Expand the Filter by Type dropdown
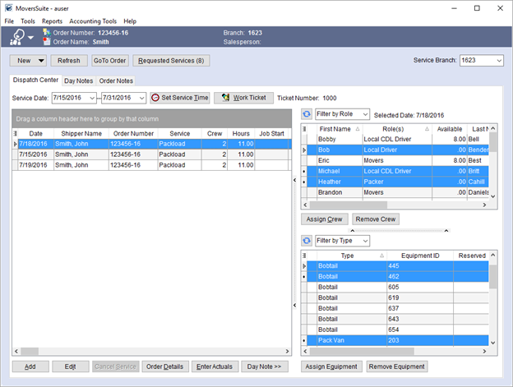The width and height of the screenshot is (513, 387). (x=365, y=241)
